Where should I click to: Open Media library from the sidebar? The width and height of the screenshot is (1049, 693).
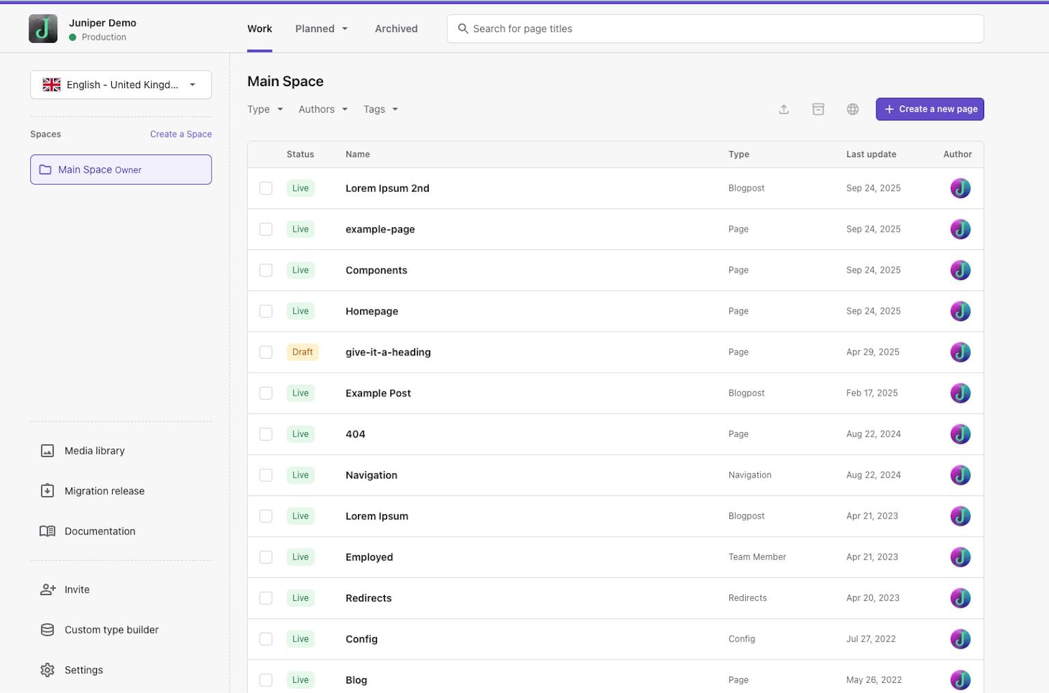pos(94,451)
